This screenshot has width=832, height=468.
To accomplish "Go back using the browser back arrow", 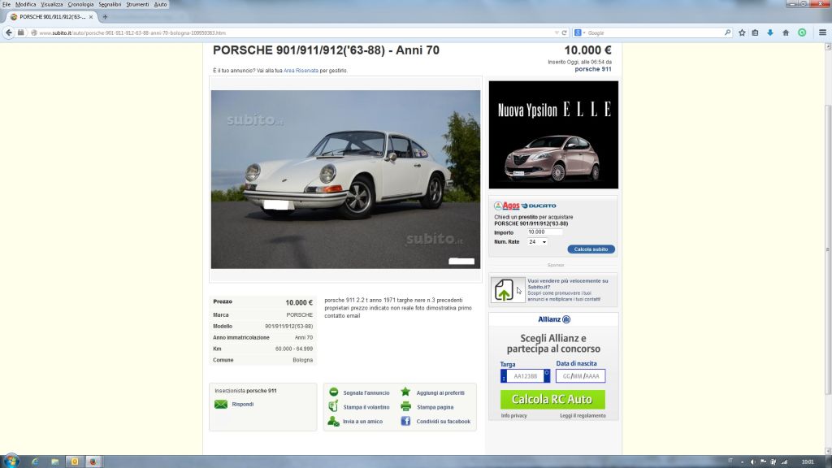I will [9, 32].
